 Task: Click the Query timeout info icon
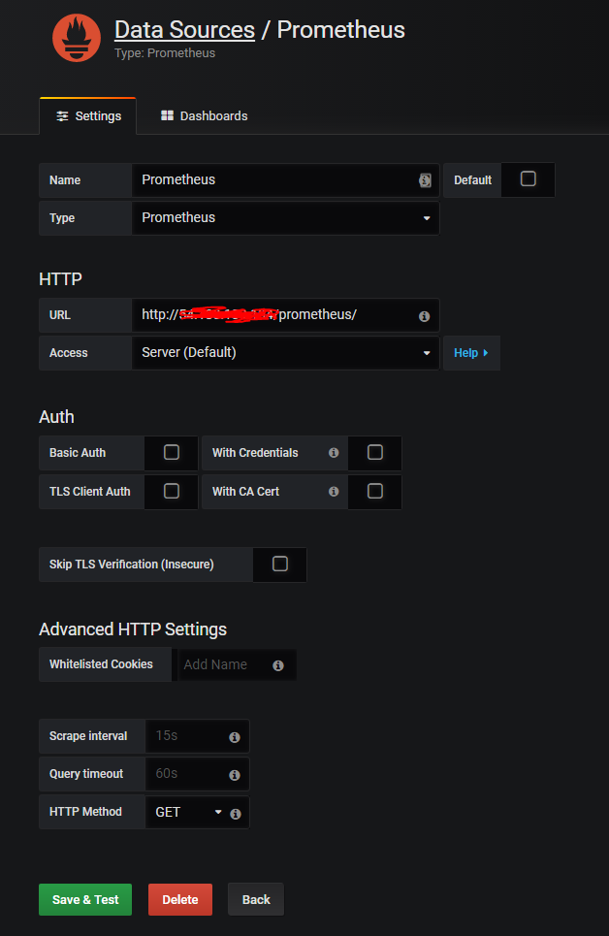point(235,775)
